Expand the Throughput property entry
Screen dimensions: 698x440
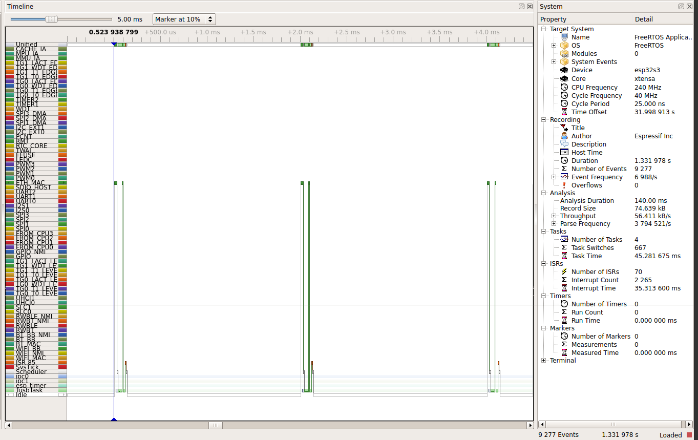coord(554,216)
